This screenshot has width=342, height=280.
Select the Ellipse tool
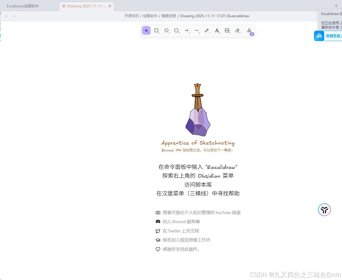tap(177, 30)
